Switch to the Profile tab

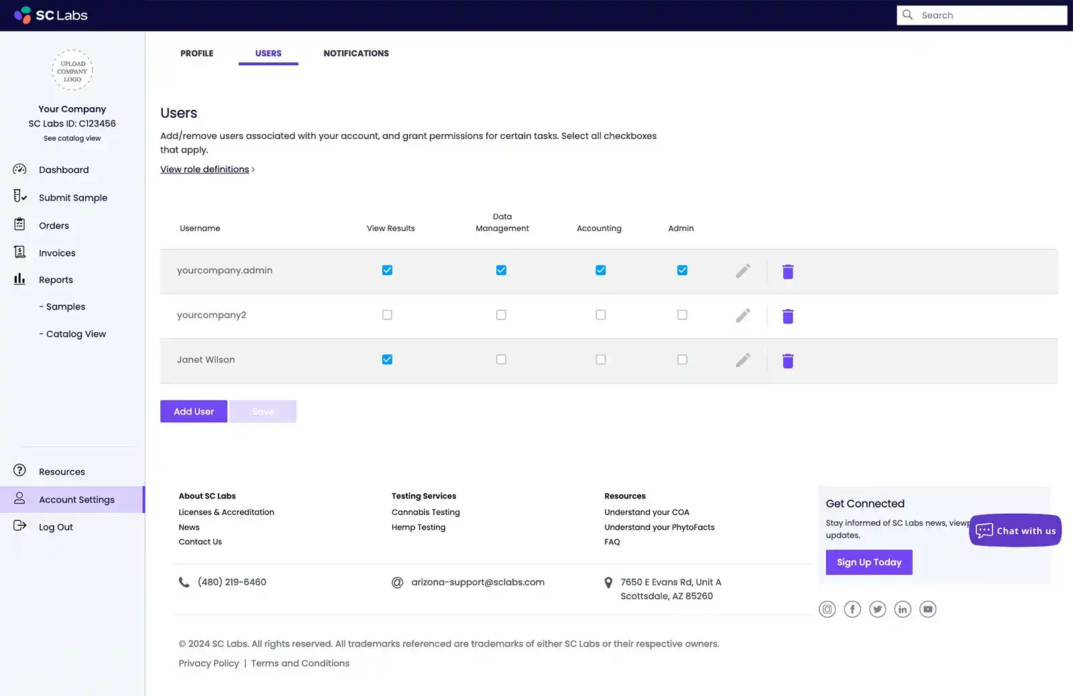(x=196, y=53)
